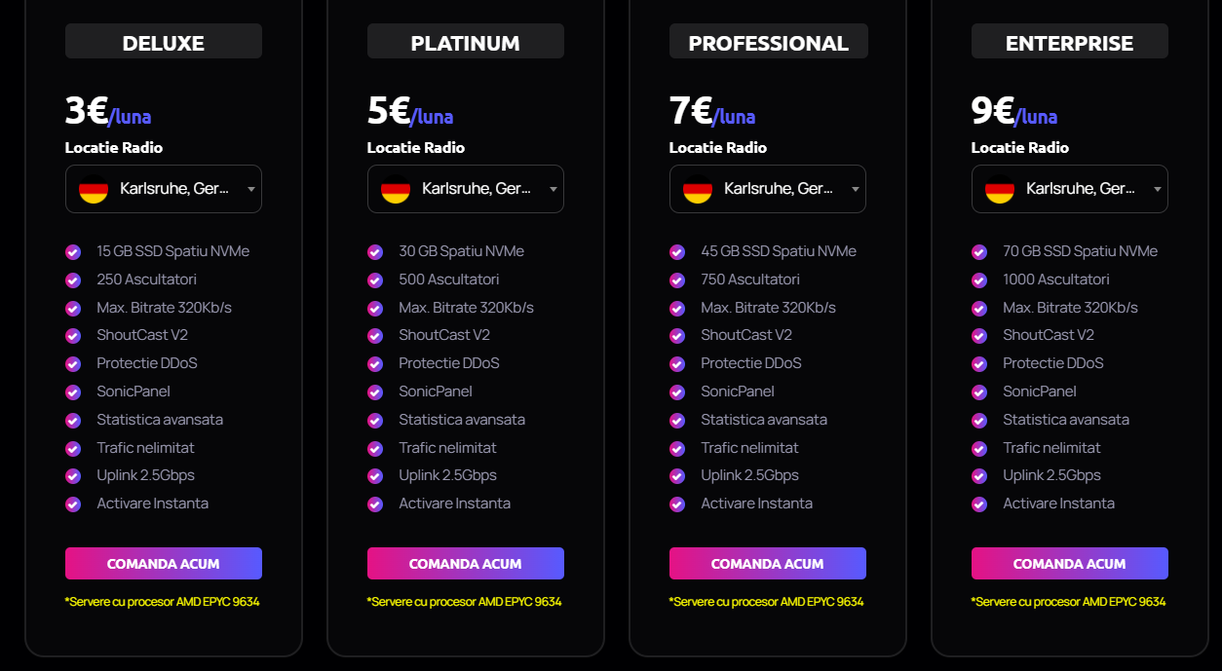Select the DELUXE plan header
This screenshot has height=671, width=1222.
point(164,42)
